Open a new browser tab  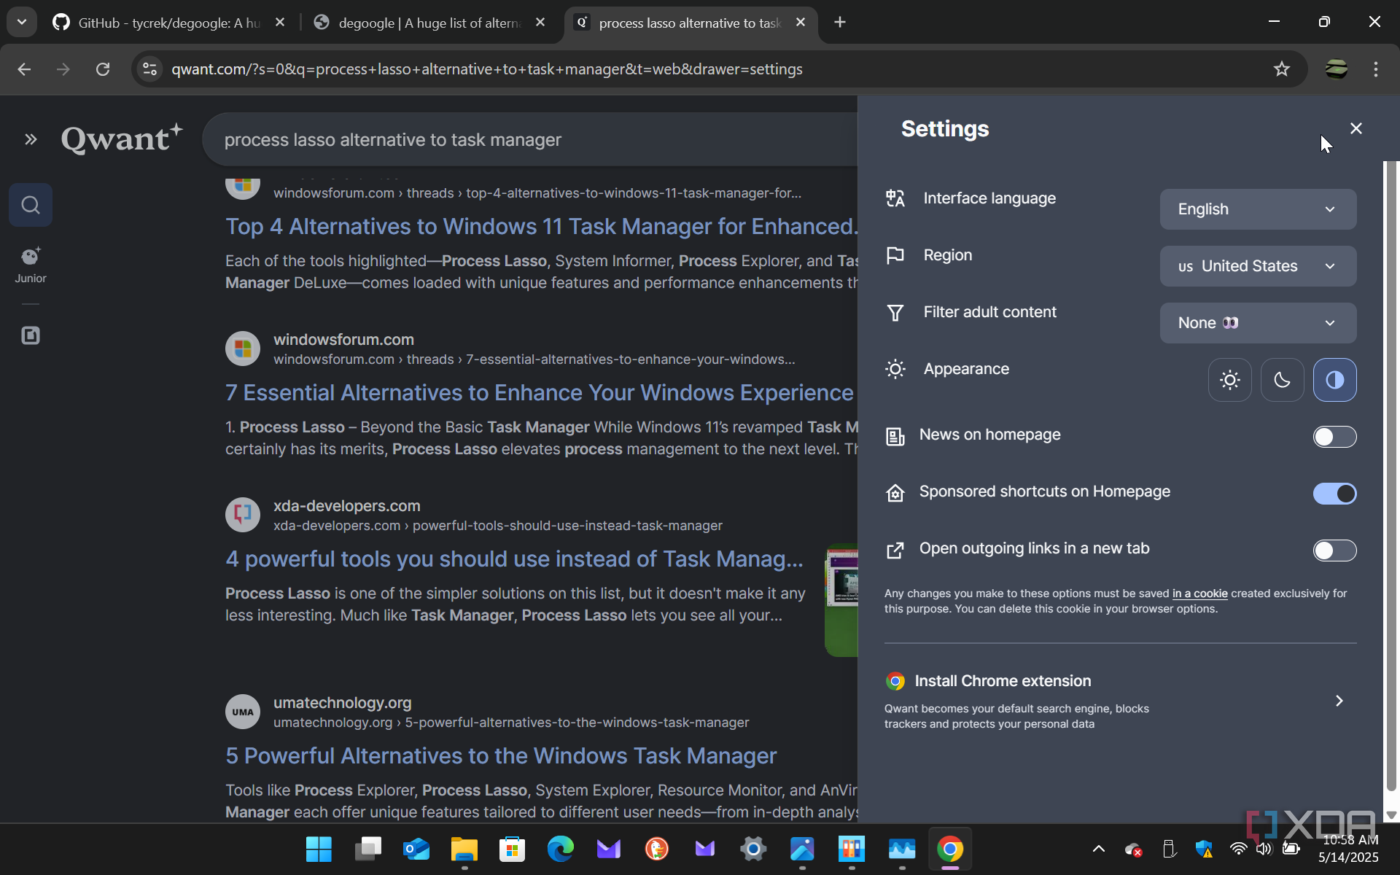pos(840,23)
